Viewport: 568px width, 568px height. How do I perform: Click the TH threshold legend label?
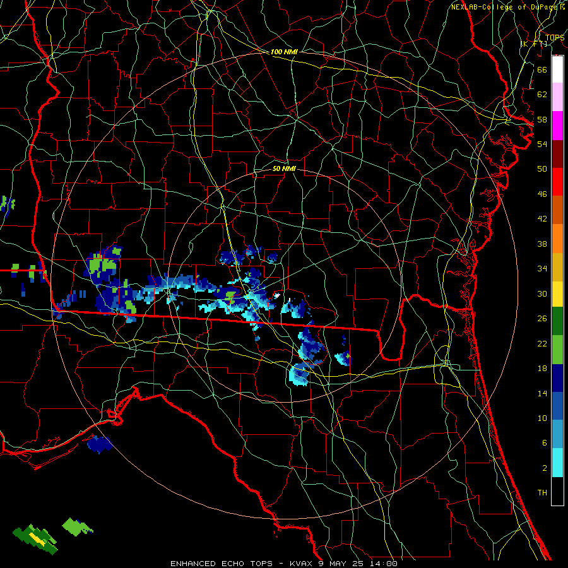(542, 493)
